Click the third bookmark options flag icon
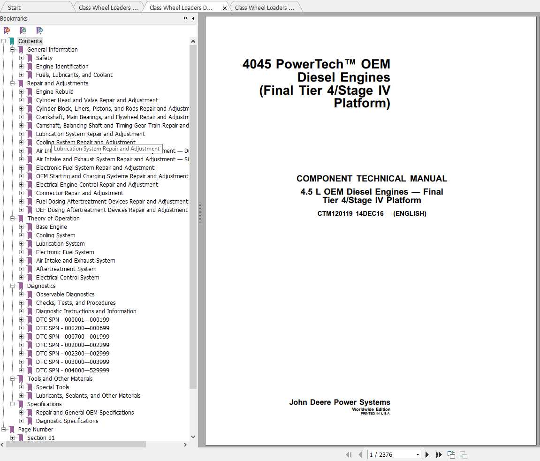This screenshot has width=540, height=461. pos(39,30)
